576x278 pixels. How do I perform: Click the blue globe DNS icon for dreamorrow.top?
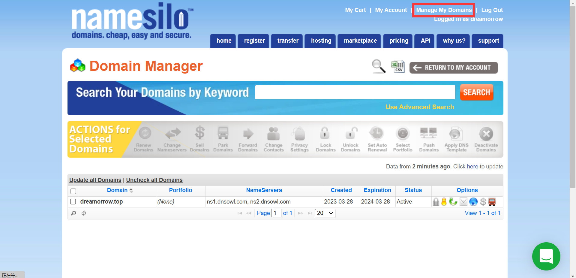pos(473,202)
